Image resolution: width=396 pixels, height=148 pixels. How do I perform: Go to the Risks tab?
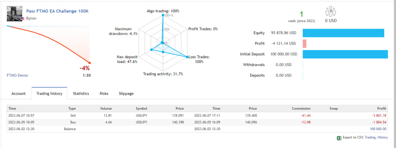[104, 94]
